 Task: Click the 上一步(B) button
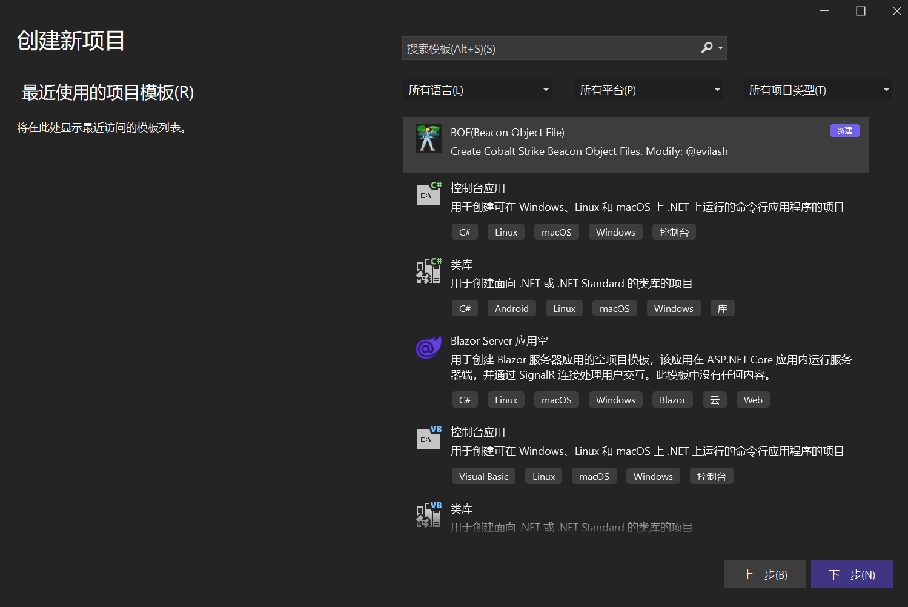click(x=764, y=574)
